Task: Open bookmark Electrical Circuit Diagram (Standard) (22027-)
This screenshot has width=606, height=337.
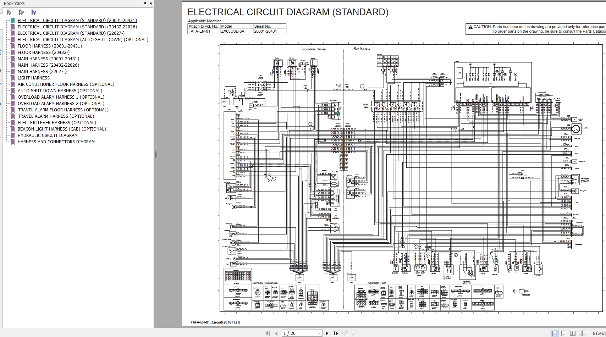Action: point(71,33)
